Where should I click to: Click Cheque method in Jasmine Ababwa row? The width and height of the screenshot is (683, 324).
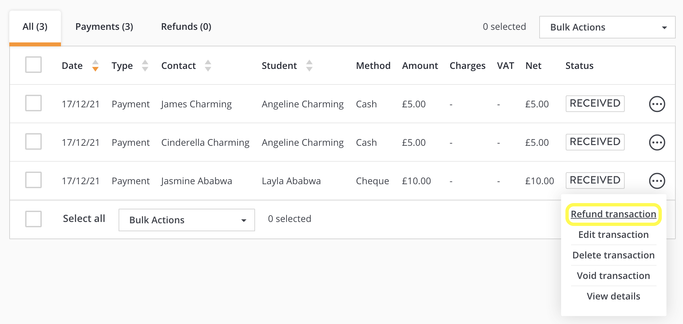pyautogui.click(x=372, y=181)
